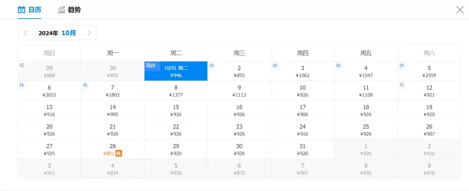Click the 休 badge on October 6
The width and height of the screenshot is (469, 191).
22,85
